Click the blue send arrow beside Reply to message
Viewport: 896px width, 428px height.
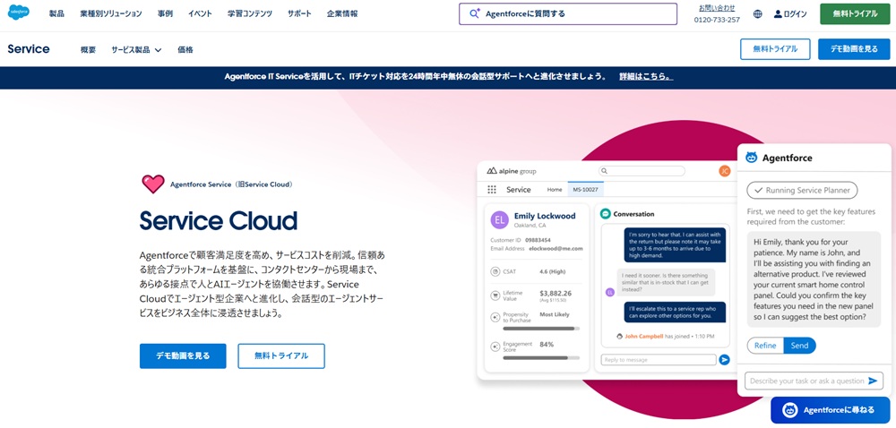[x=725, y=360]
